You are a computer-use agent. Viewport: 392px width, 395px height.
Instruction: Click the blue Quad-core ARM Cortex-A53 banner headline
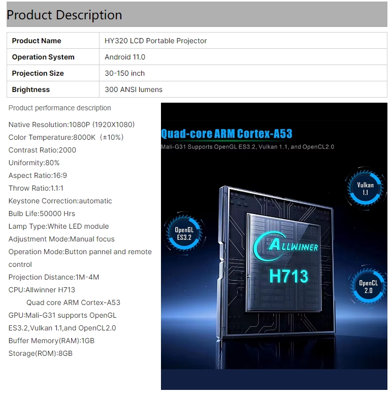(226, 134)
